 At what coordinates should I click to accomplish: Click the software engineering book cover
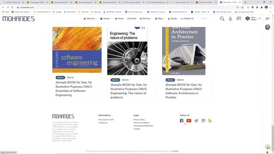(x=77, y=50)
